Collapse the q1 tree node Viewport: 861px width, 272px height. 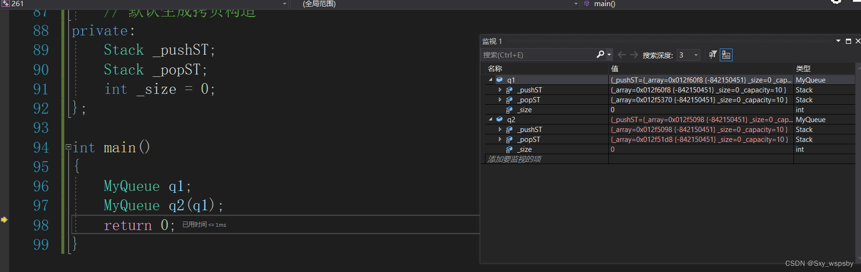click(491, 80)
